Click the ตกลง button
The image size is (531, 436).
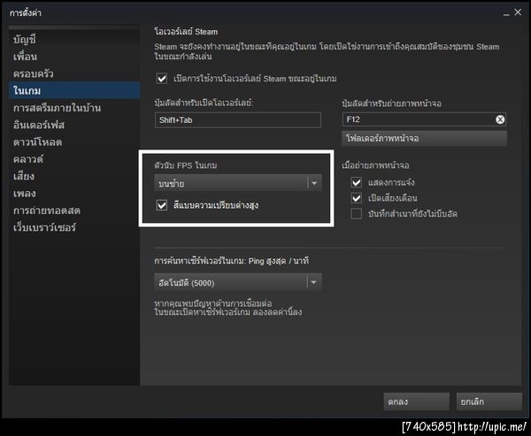coord(416,402)
